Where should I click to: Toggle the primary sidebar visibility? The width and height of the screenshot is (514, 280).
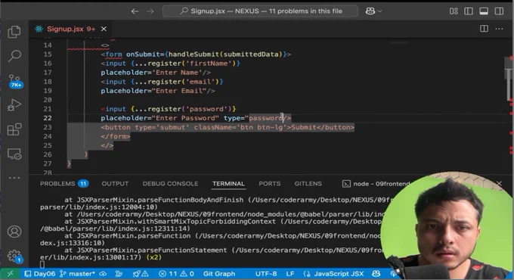coord(469,11)
